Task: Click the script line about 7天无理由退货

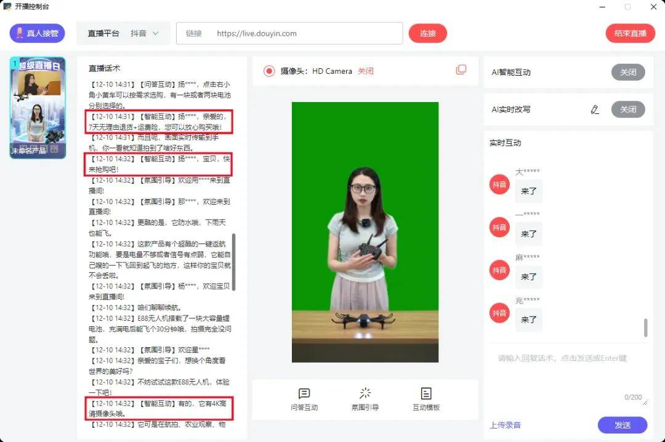Action: pyautogui.click(x=159, y=122)
